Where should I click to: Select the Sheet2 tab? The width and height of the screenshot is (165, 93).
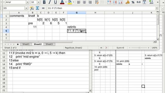(38, 44)
